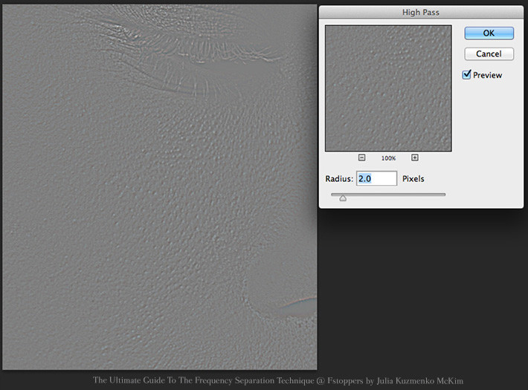Click the OK button in High Pass dialog

489,33
